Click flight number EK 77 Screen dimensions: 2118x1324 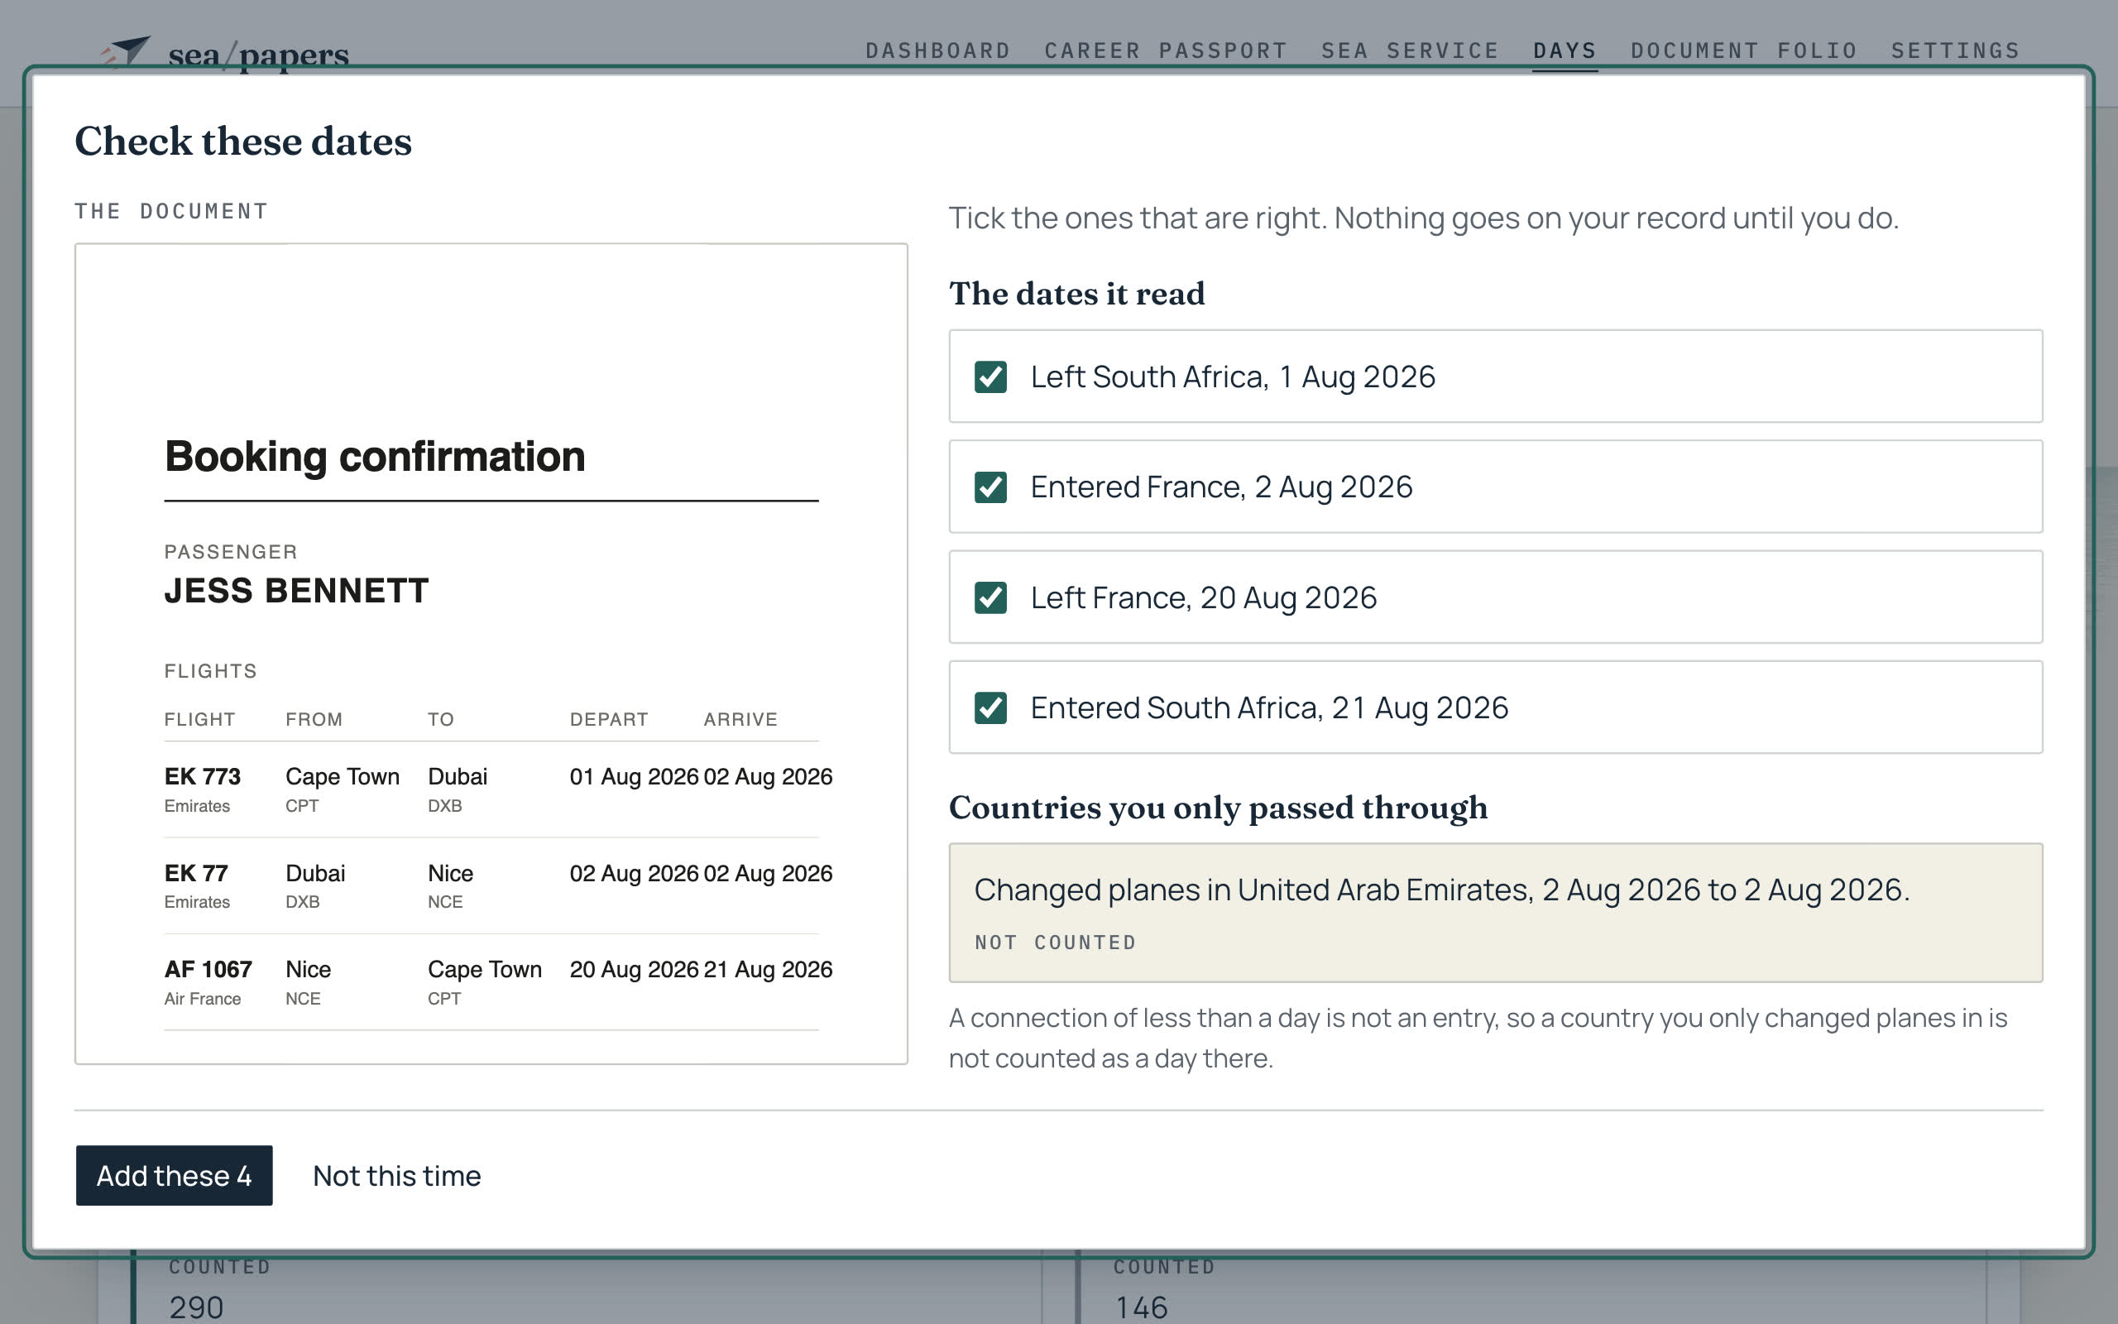click(196, 873)
